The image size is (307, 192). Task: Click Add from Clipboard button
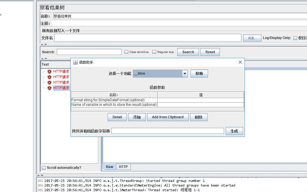click(x=168, y=117)
